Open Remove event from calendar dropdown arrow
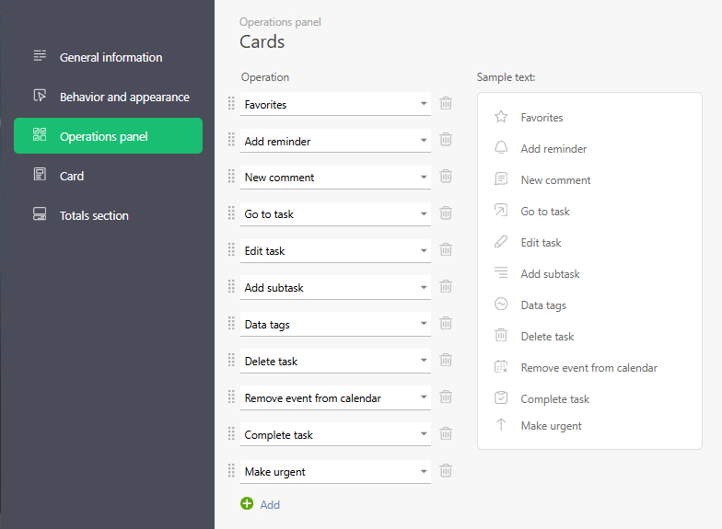 (424, 398)
